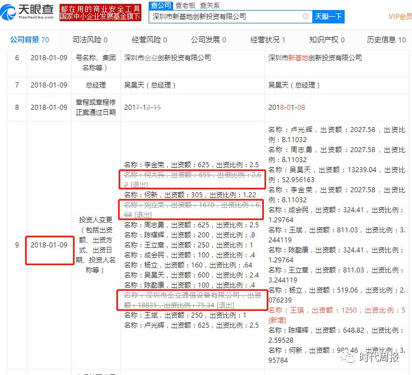This screenshot has height=375, width=412.
Task: Select 吴昊天（总经理）in the after column
Action: tap(294, 85)
